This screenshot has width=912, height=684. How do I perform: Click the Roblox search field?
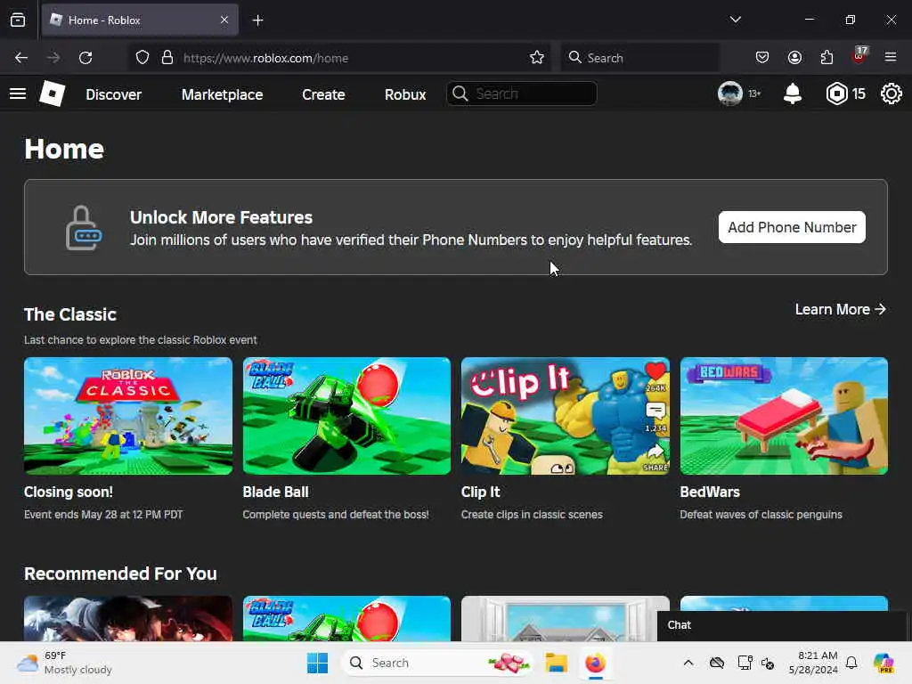pos(522,94)
